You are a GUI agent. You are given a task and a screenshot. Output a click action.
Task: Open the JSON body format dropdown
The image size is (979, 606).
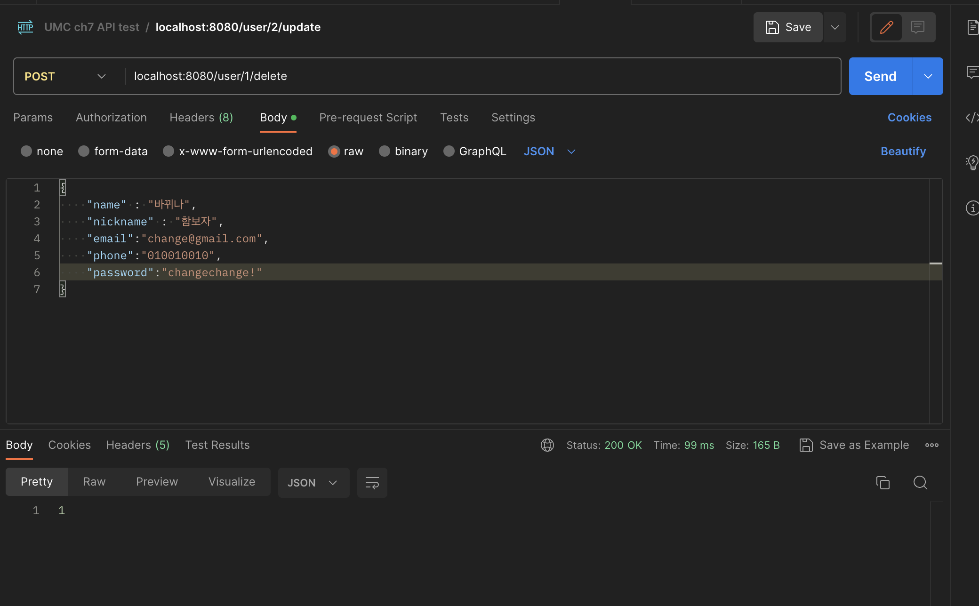pyautogui.click(x=549, y=151)
